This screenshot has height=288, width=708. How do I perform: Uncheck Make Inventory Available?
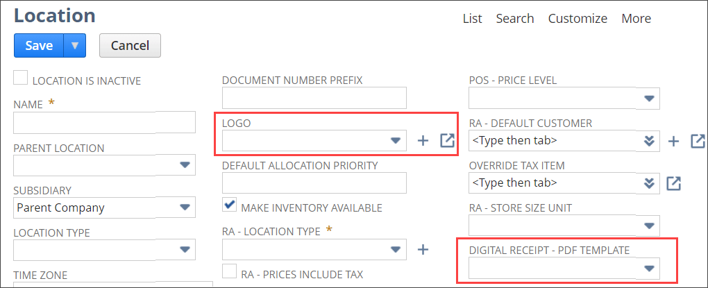(x=229, y=205)
